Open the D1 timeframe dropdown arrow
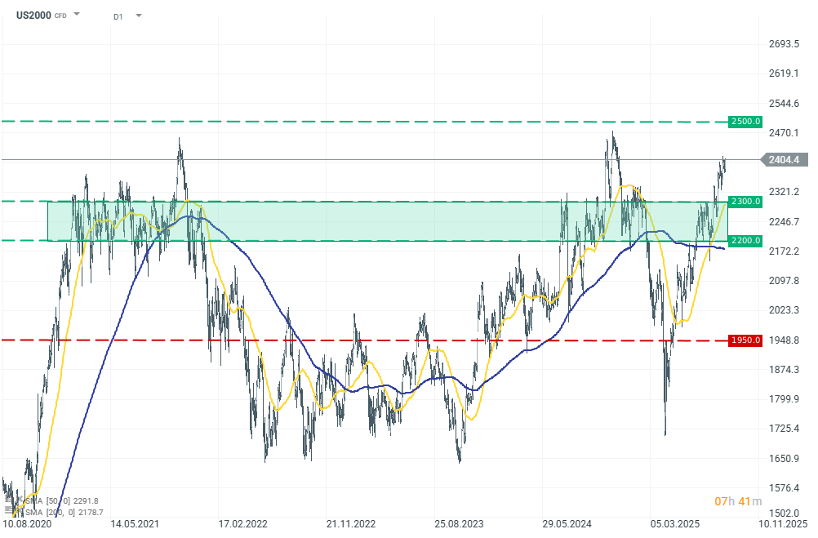818x538 pixels. pos(139,16)
